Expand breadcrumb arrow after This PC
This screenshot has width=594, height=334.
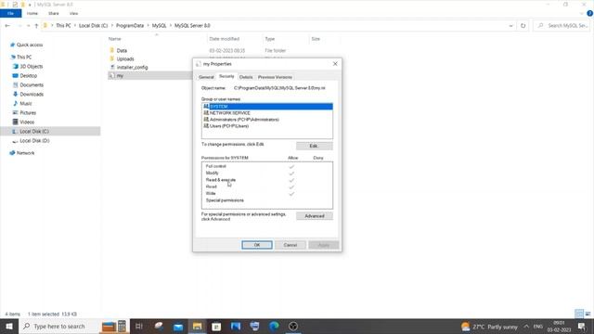pos(74,26)
